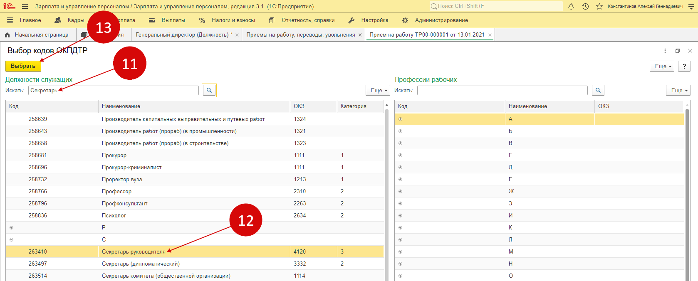698x281 pixels.
Task: Select code 258639 row
Action: (x=195, y=119)
